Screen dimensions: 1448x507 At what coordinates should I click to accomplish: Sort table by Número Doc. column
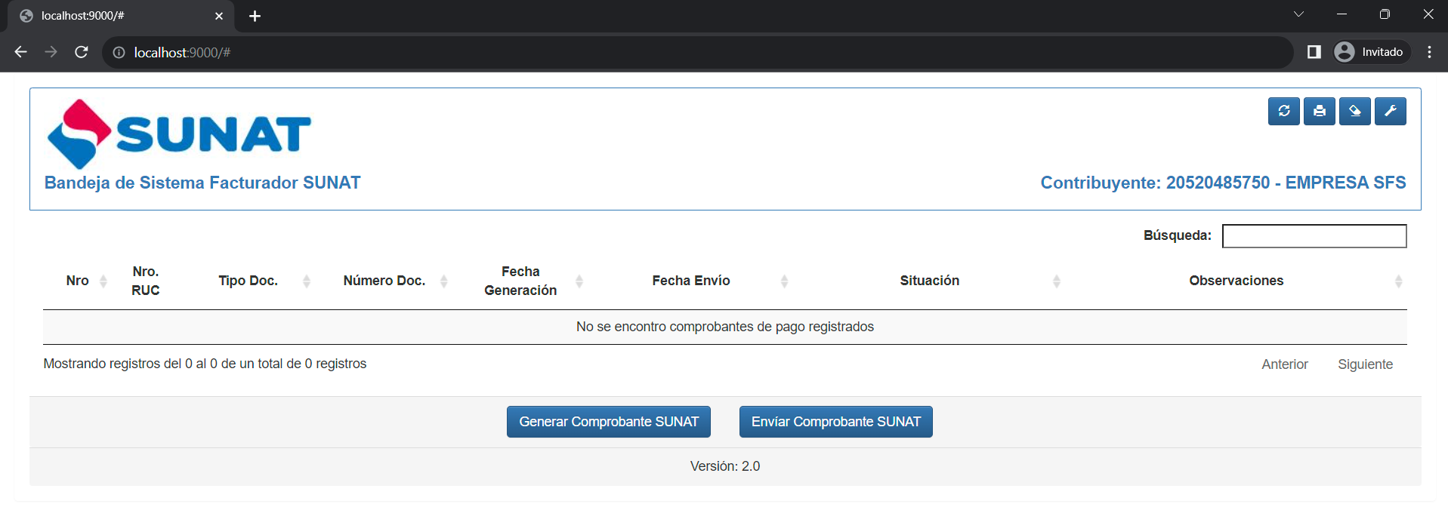[384, 281]
